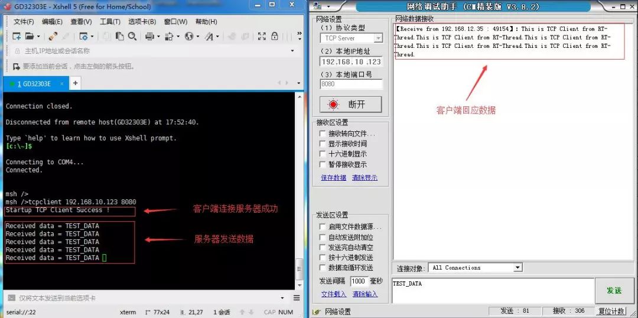Enable 启用文件数据源 checkbox

click(323, 227)
